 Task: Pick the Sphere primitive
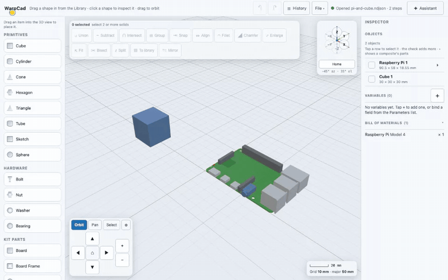click(x=32, y=155)
